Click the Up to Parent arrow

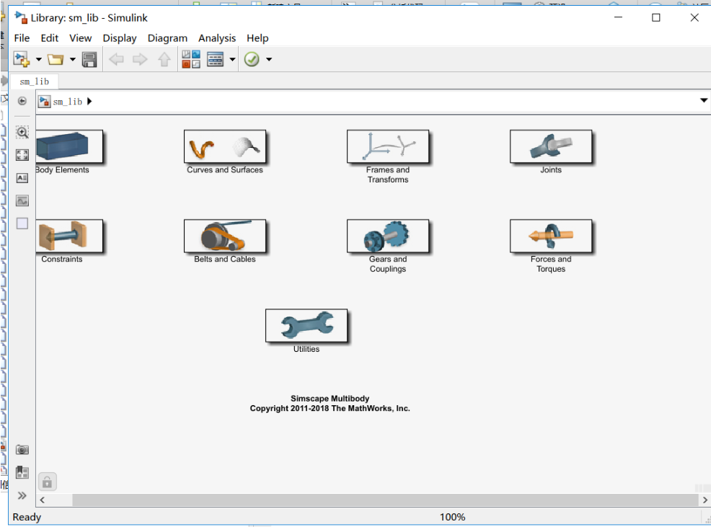point(164,59)
